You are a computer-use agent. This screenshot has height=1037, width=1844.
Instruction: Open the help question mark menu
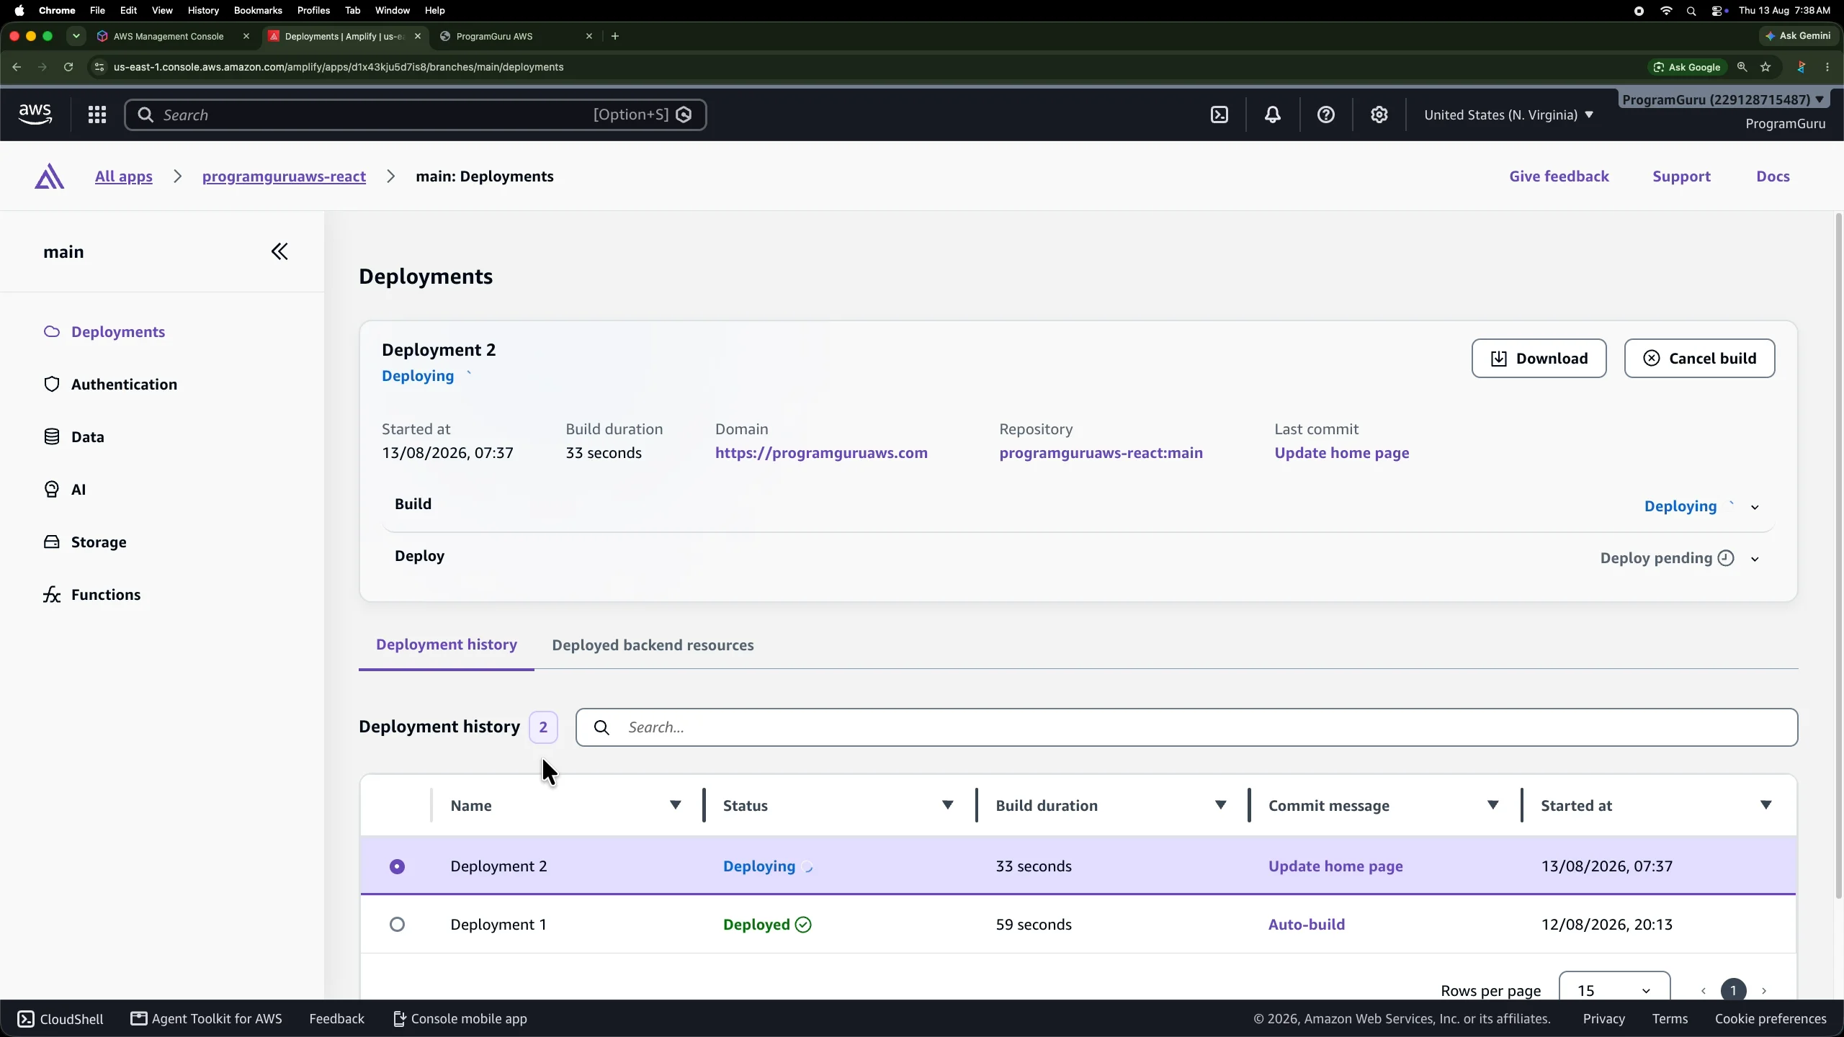pos(1326,115)
